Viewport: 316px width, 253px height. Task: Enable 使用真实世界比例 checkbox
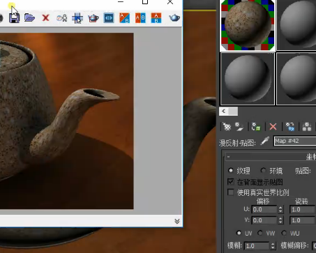pyautogui.click(x=231, y=192)
